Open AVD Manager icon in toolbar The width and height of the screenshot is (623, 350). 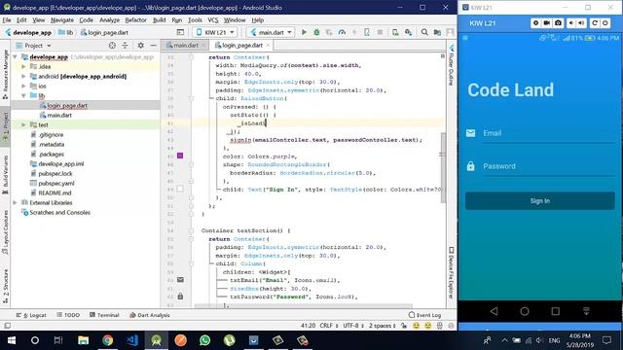395,32
